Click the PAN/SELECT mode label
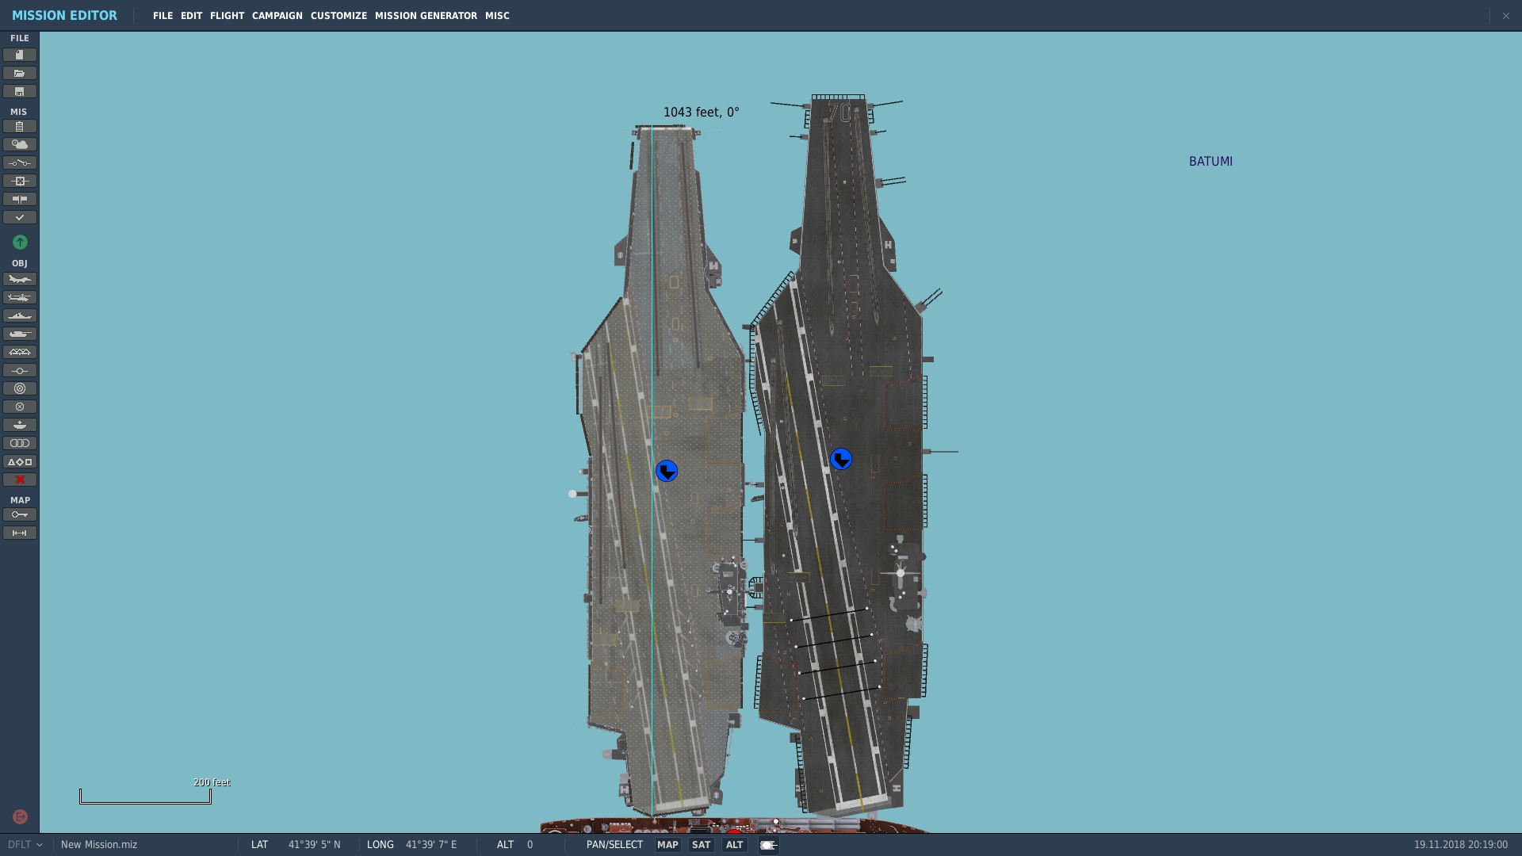The height and width of the screenshot is (856, 1522). pyautogui.click(x=614, y=845)
